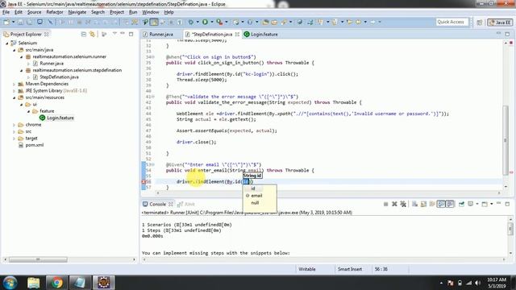Click the green Run button icon
The width and height of the screenshot is (516, 290).
(205, 22)
